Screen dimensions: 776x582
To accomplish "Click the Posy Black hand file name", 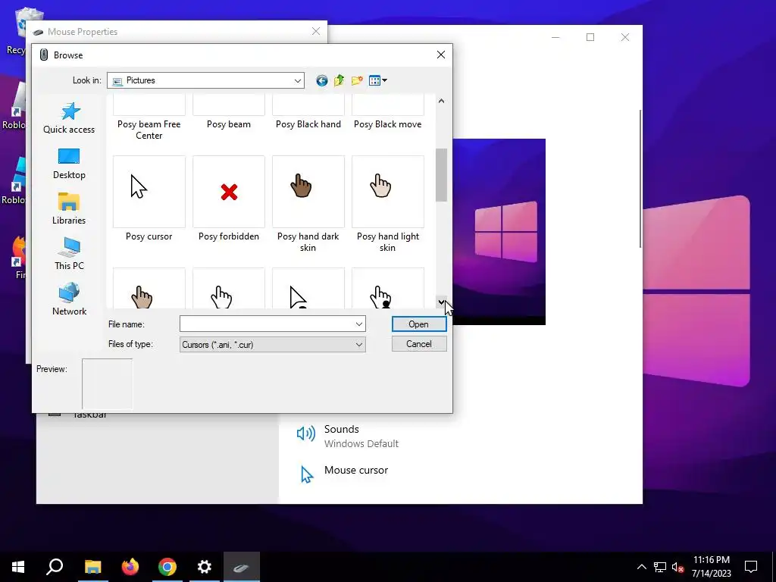I will [308, 124].
